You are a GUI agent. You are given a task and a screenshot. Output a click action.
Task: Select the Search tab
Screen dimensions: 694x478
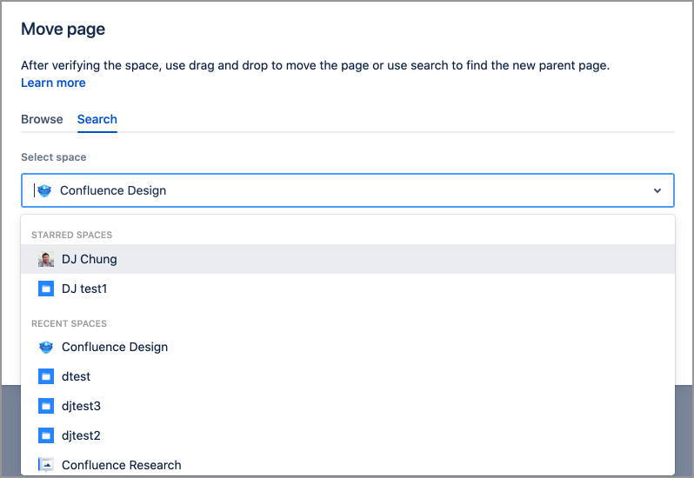[97, 119]
